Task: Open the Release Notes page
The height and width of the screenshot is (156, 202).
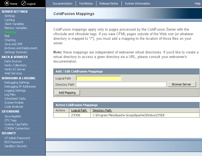Action: click(x=109, y=3)
